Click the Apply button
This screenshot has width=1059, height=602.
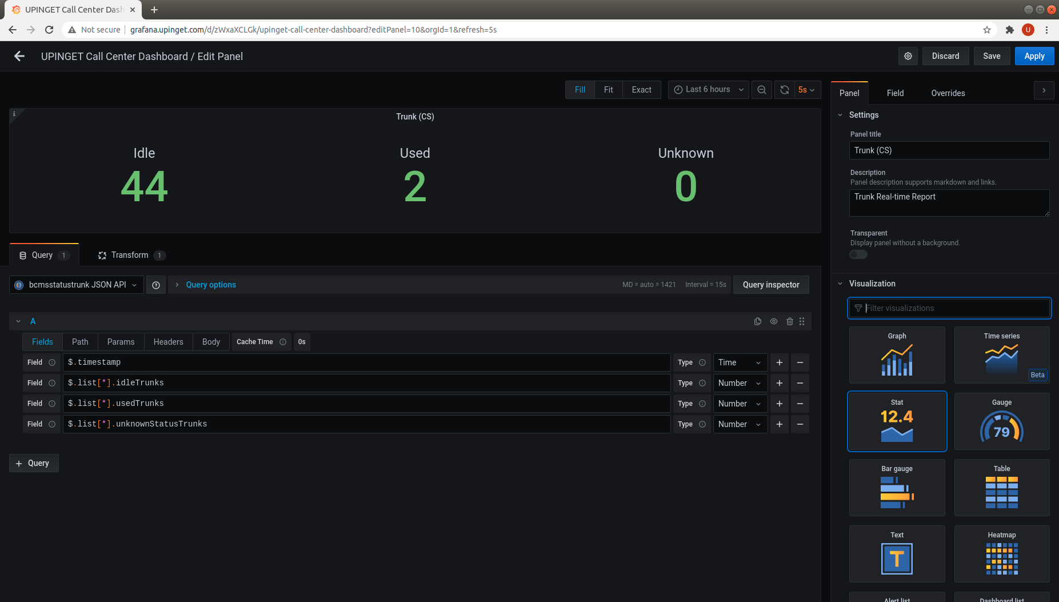coord(1034,56)
